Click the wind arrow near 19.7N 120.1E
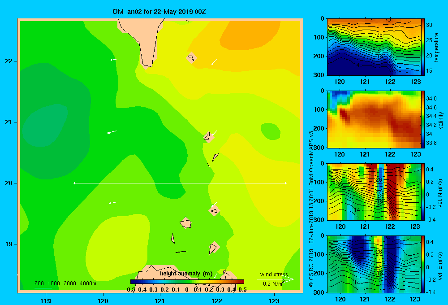The width and height of the screenshot is (448, 305). [x=112, y=203]
